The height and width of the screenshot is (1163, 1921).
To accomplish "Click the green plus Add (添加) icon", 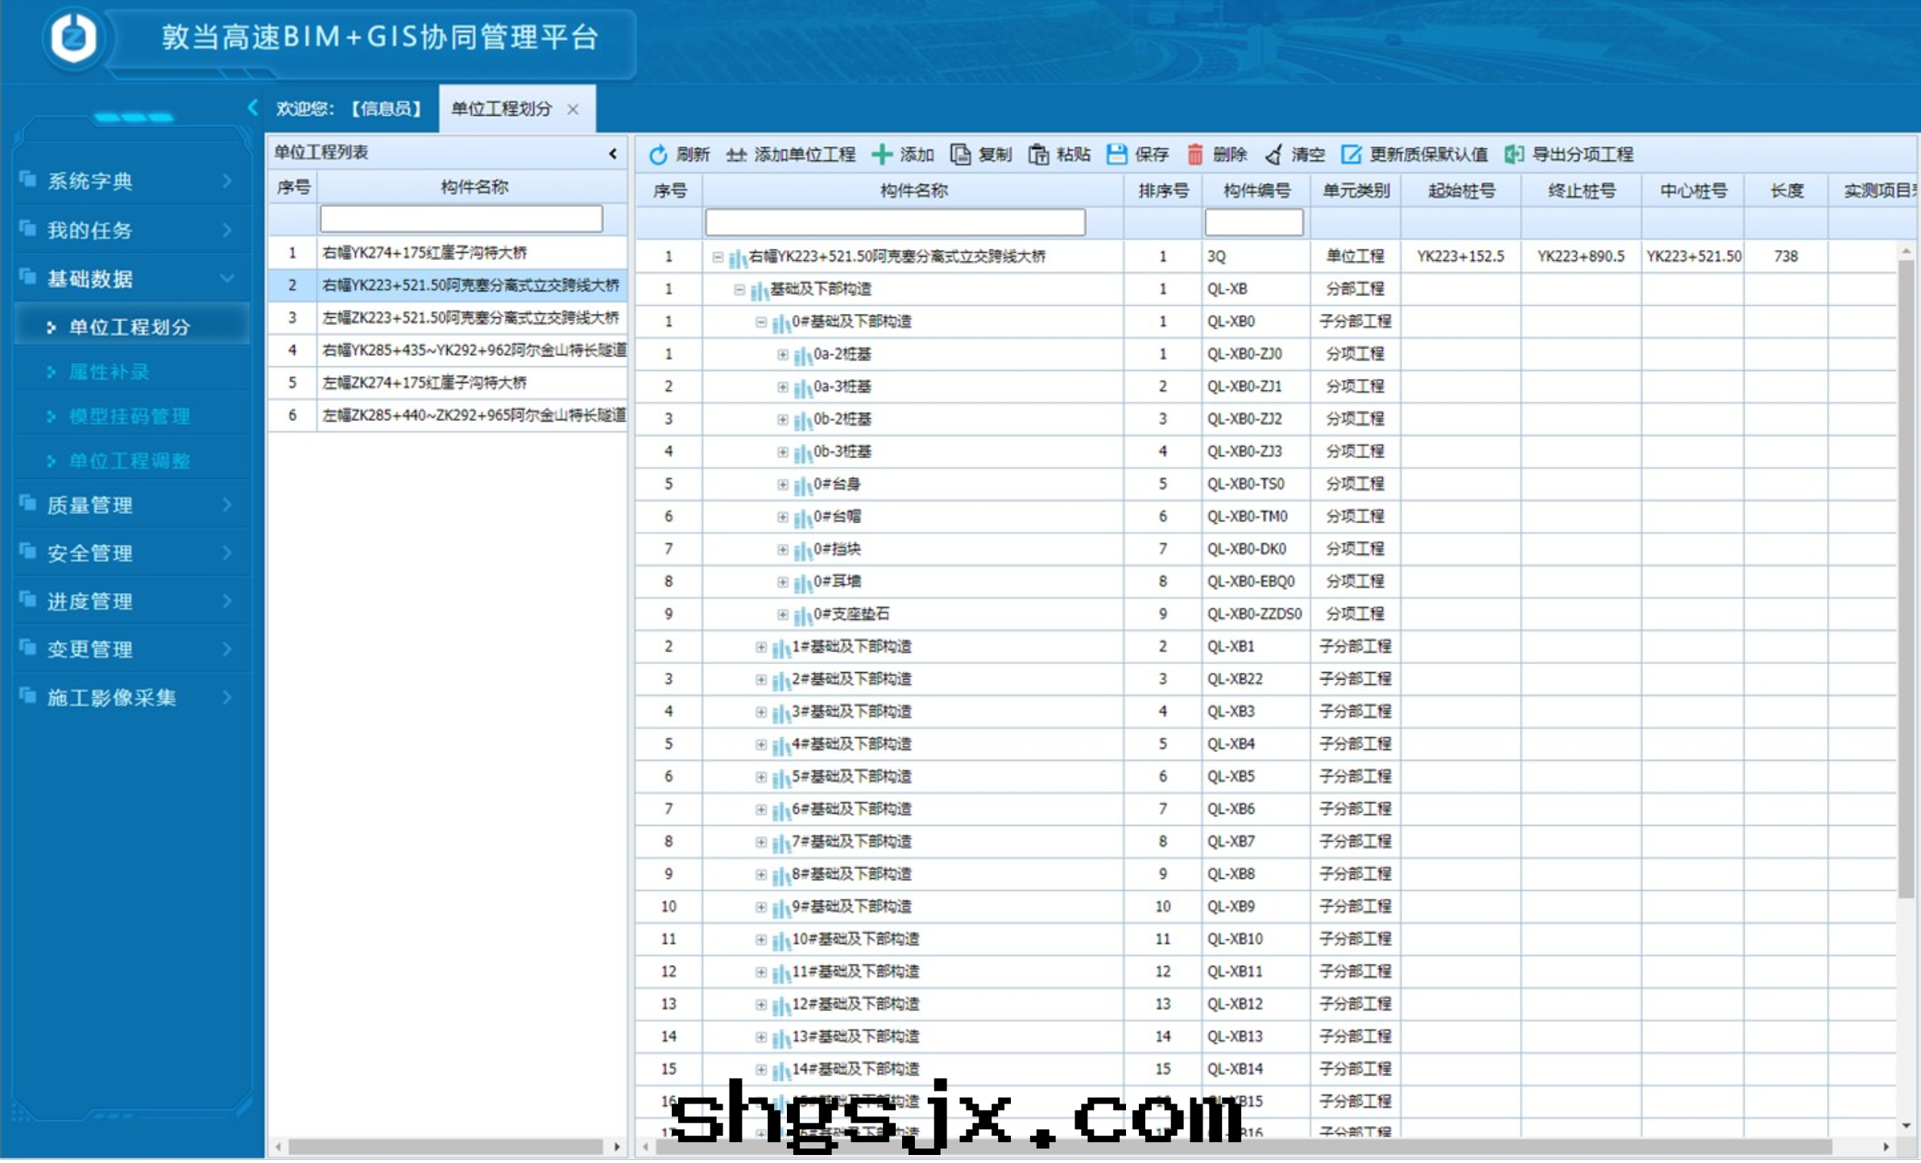I will point(882,155).
